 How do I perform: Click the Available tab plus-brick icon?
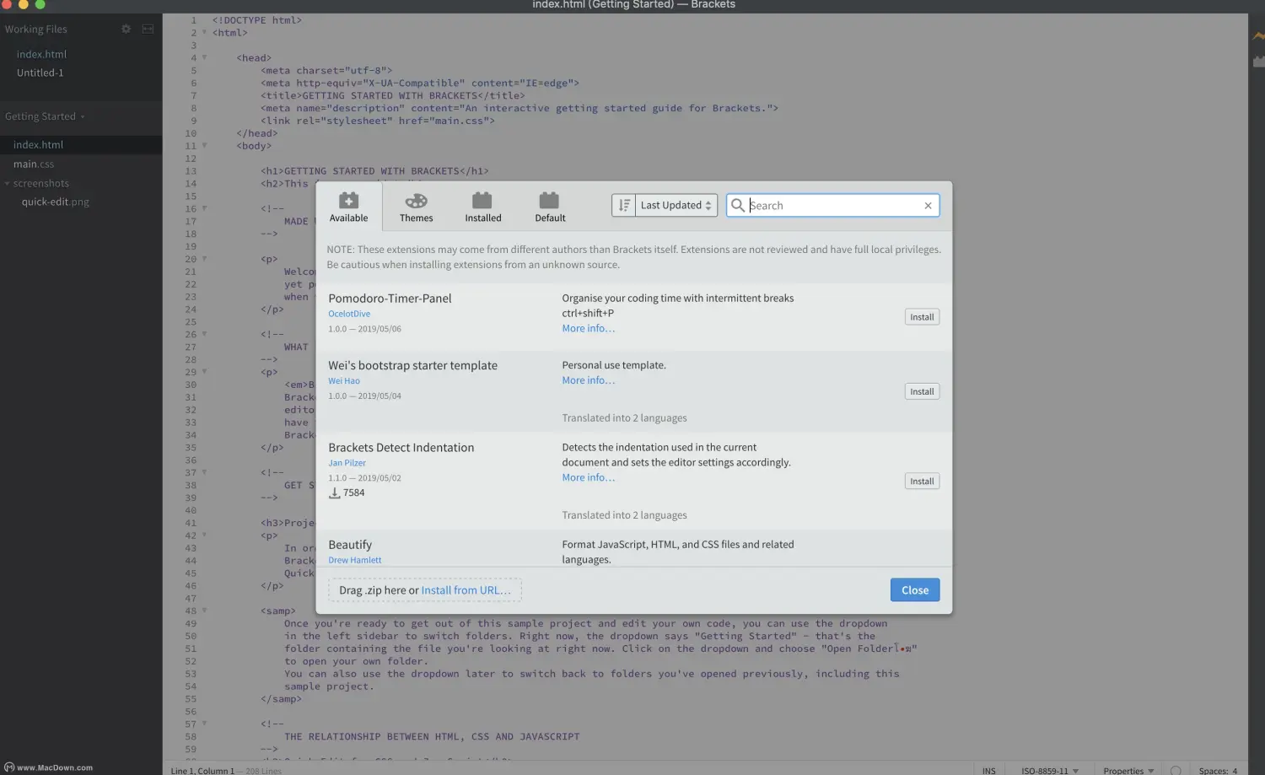[x=348, y=201]
